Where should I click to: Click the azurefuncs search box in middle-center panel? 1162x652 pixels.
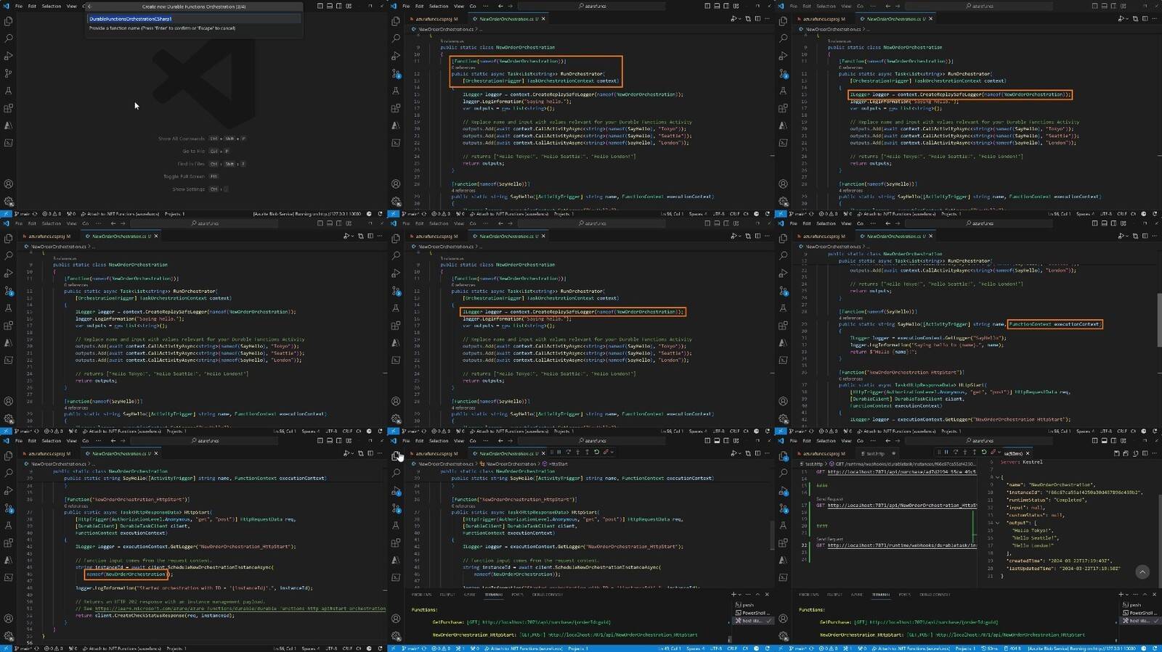click(592, 223)
